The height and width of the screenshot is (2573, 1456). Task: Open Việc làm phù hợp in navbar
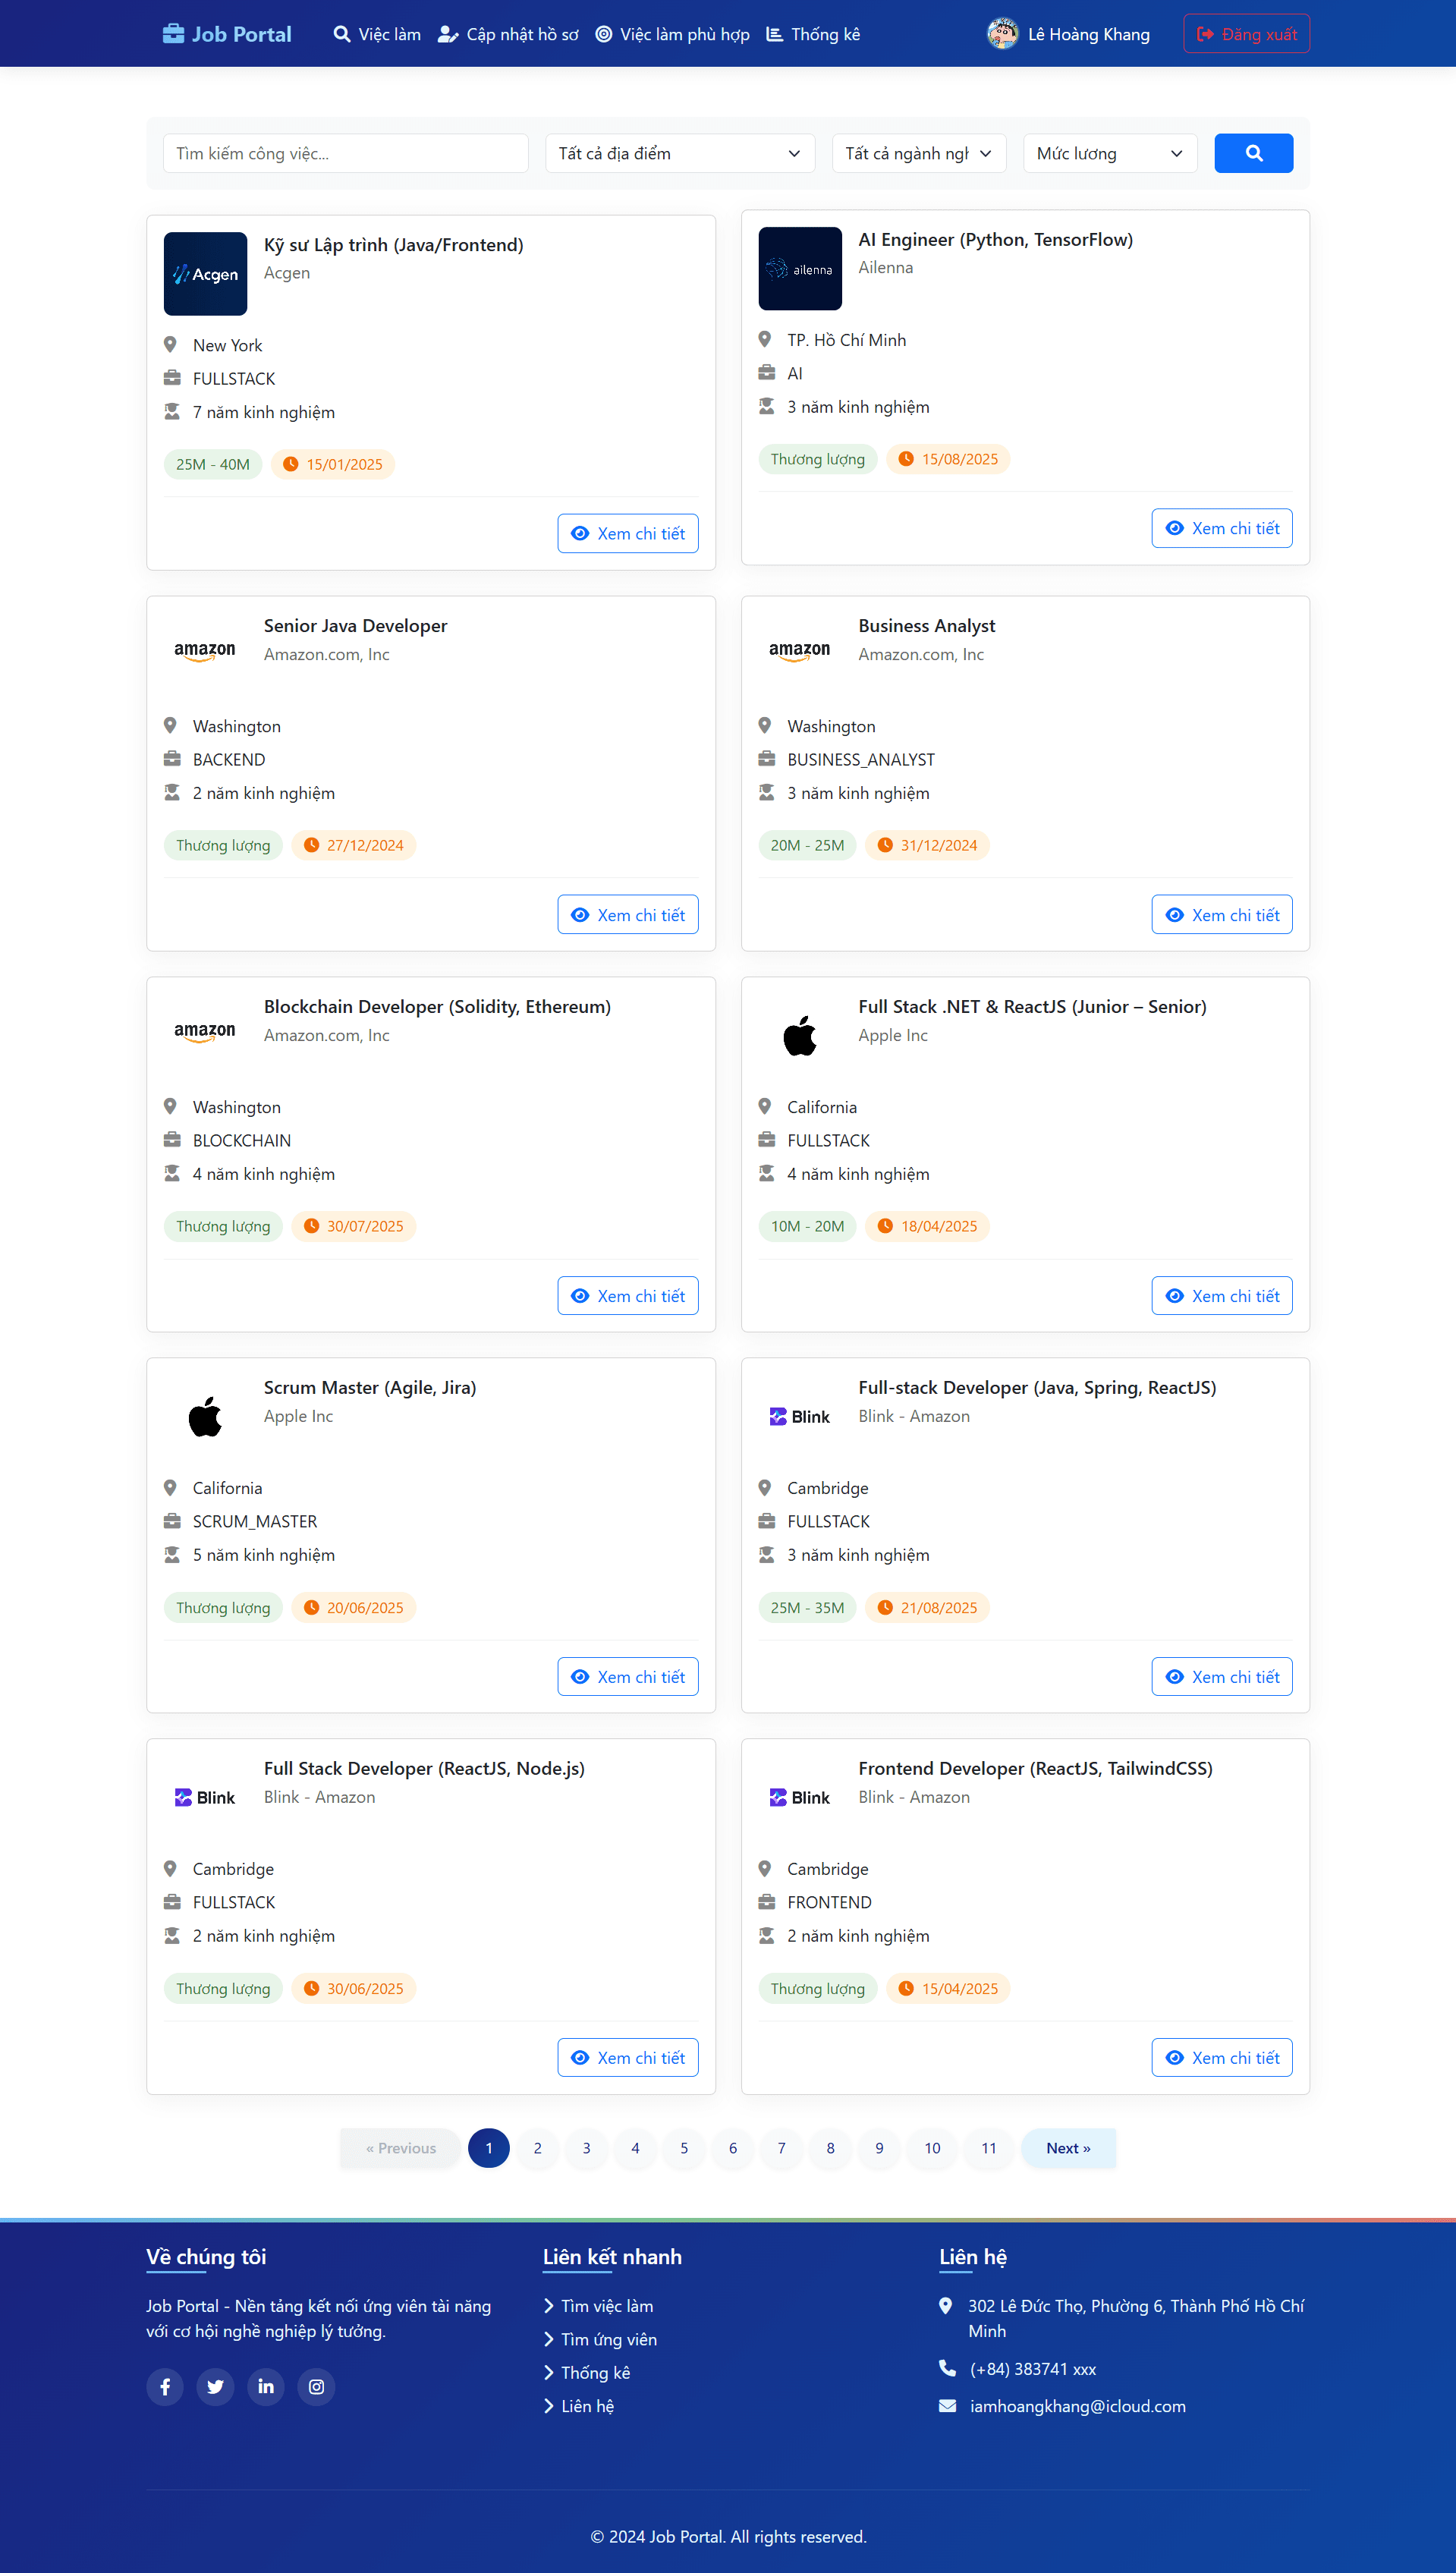(x=672, y=34)
